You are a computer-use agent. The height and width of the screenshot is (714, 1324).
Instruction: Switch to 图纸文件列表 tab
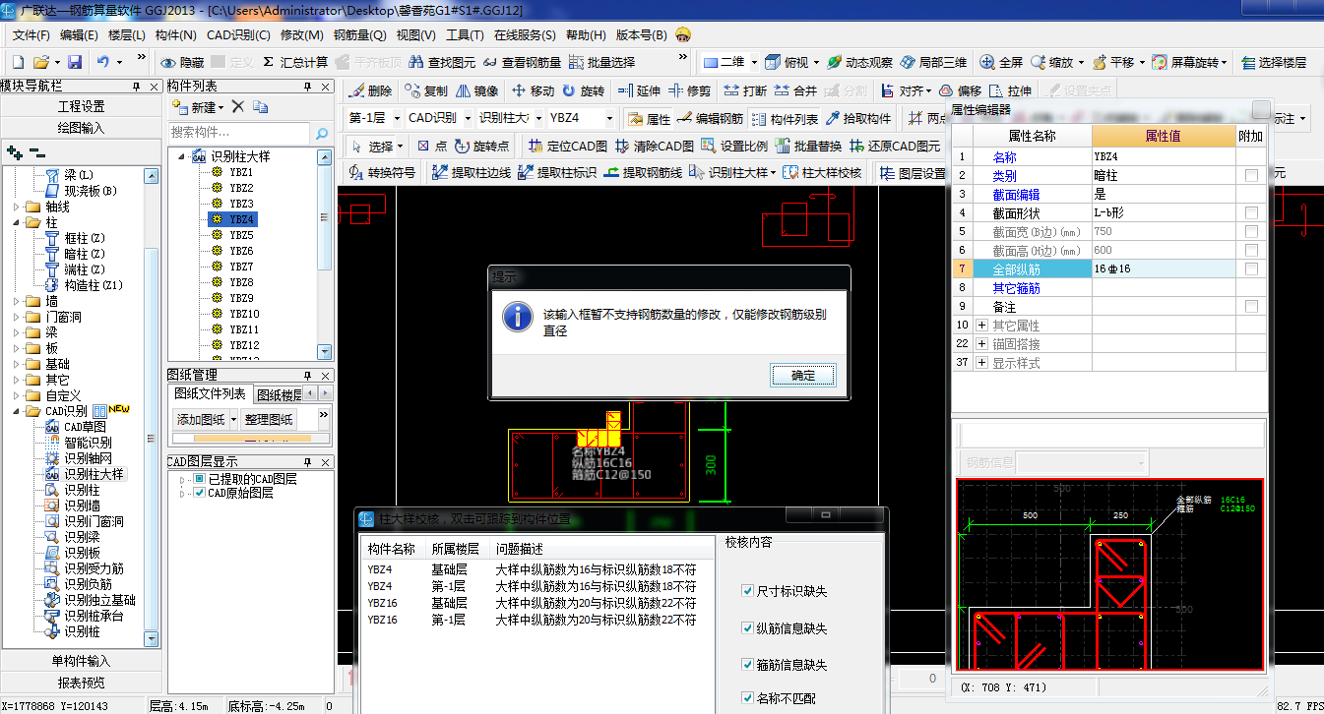click(210, 394)
